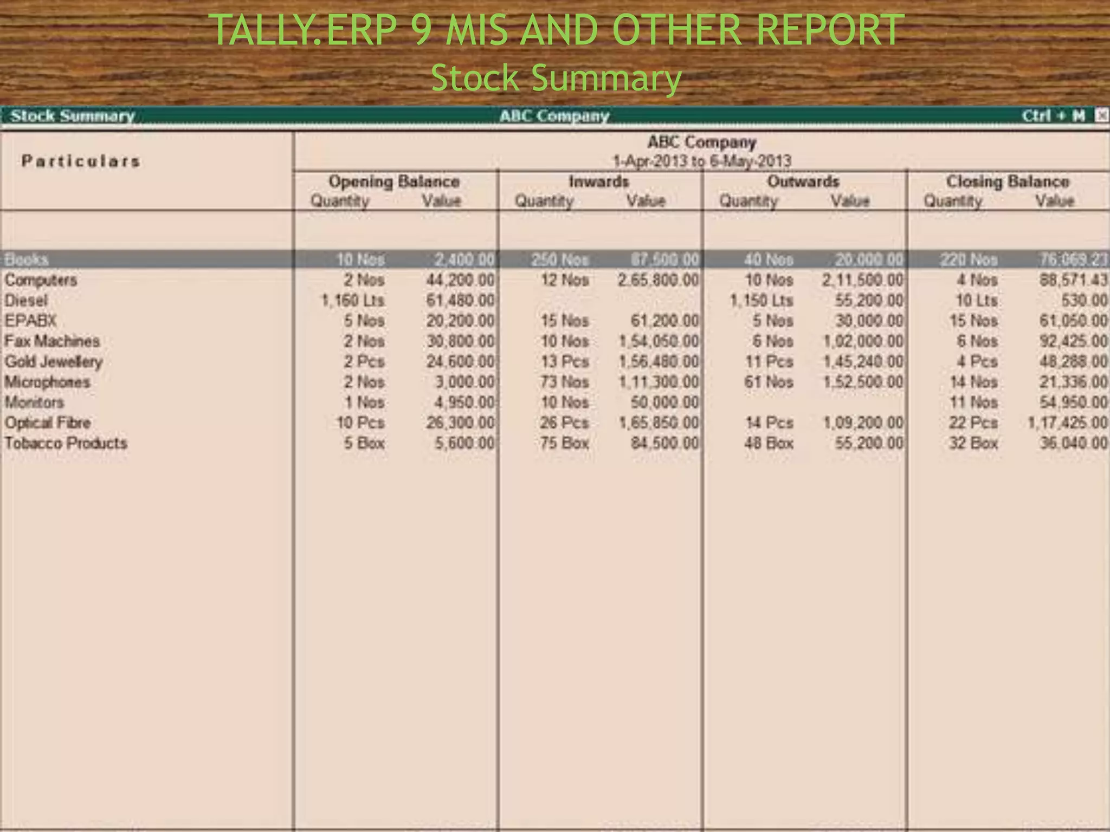The height and width of the screenshot is (832, 1110).
Task: Click Fax Machines closing value 92,425.00
Action: [x=1074, y=341]
